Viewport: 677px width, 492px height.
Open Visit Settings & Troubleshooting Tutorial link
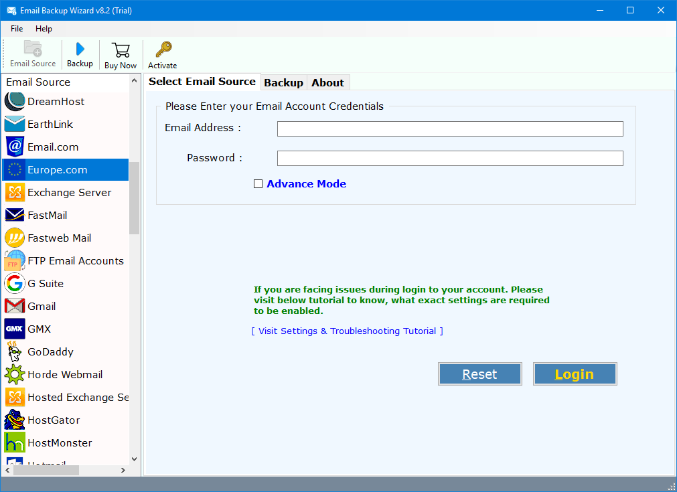347,331
